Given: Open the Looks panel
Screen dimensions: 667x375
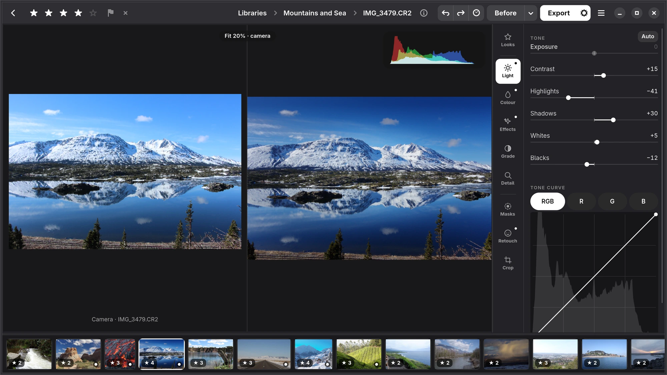Looking at the screenshot, I should pyautogui.click(x=508, y=40).
